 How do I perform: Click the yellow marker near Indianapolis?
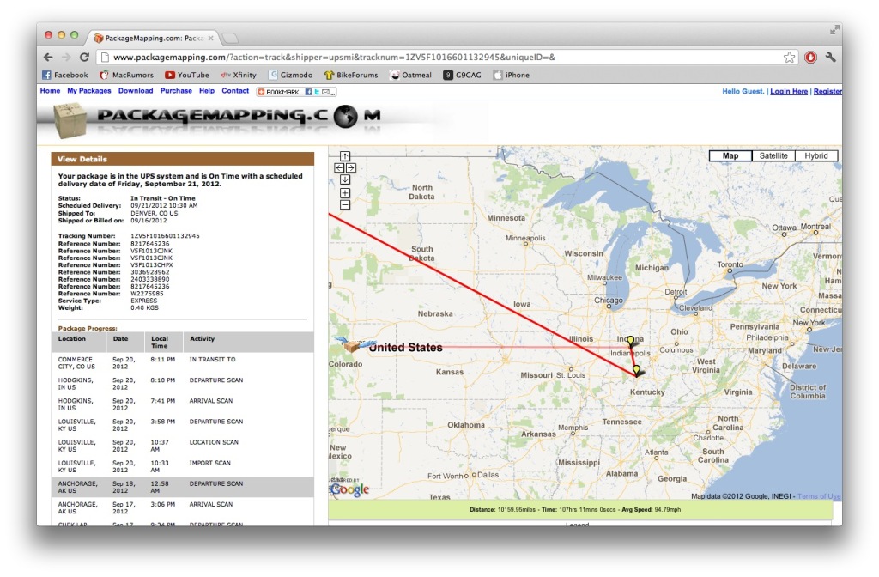click(x=631, y=341)
